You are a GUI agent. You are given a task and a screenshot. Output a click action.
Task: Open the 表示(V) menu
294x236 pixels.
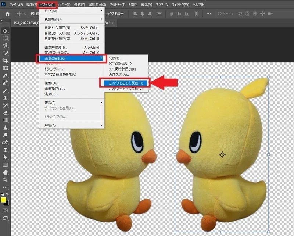click(x=147, y=4)
